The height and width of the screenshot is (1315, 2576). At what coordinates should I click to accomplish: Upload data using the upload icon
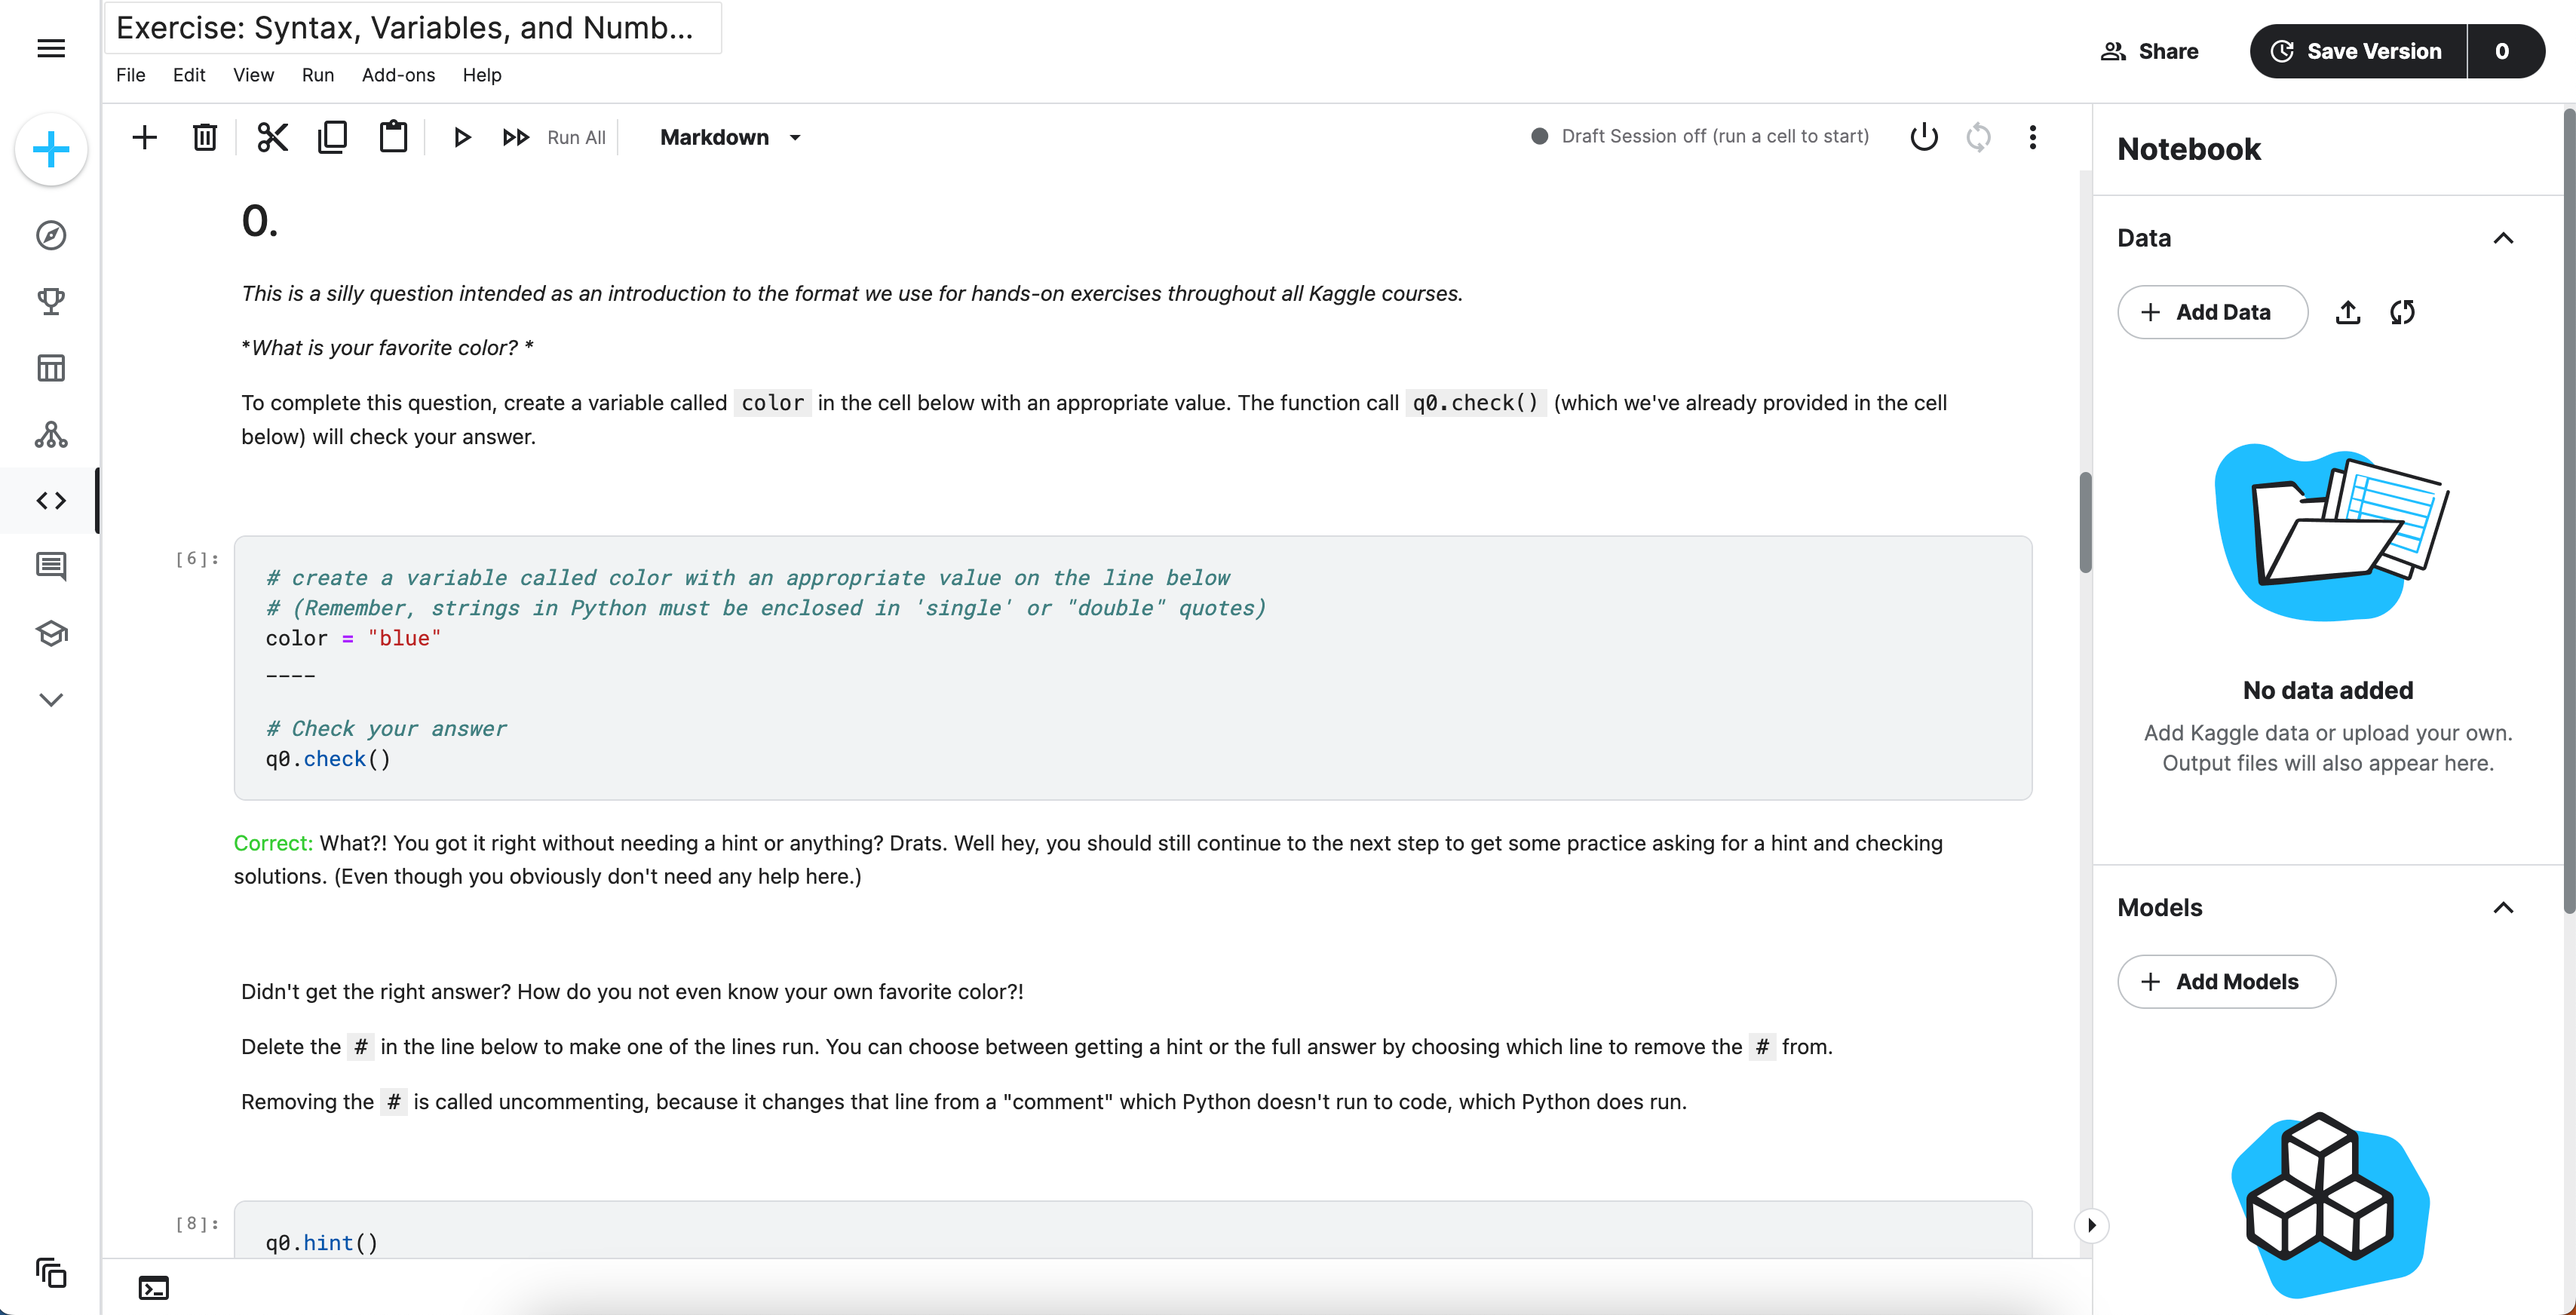click(x=2348, y=312)
